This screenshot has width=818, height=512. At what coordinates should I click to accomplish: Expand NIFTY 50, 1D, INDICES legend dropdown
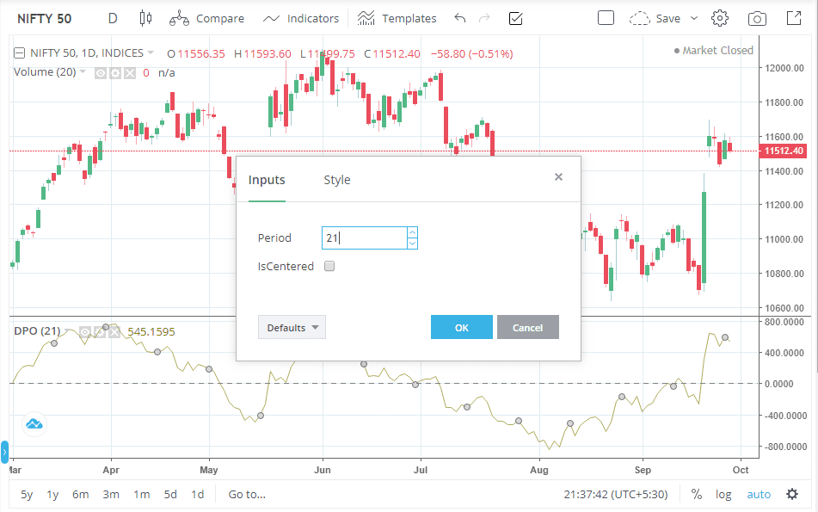(151, 52)
